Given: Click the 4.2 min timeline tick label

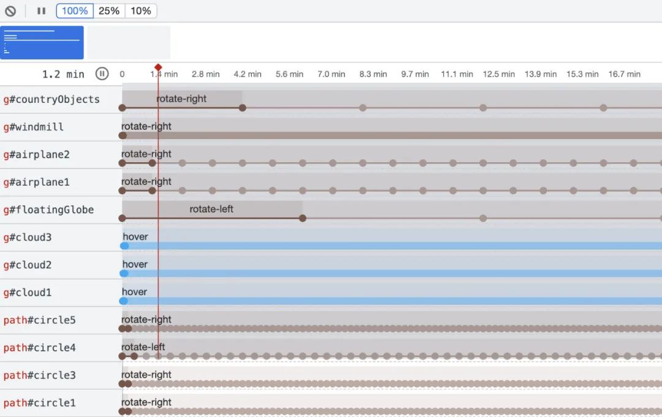Looking at the screenshot, I should pyautogui.click(x=248, y=74).
